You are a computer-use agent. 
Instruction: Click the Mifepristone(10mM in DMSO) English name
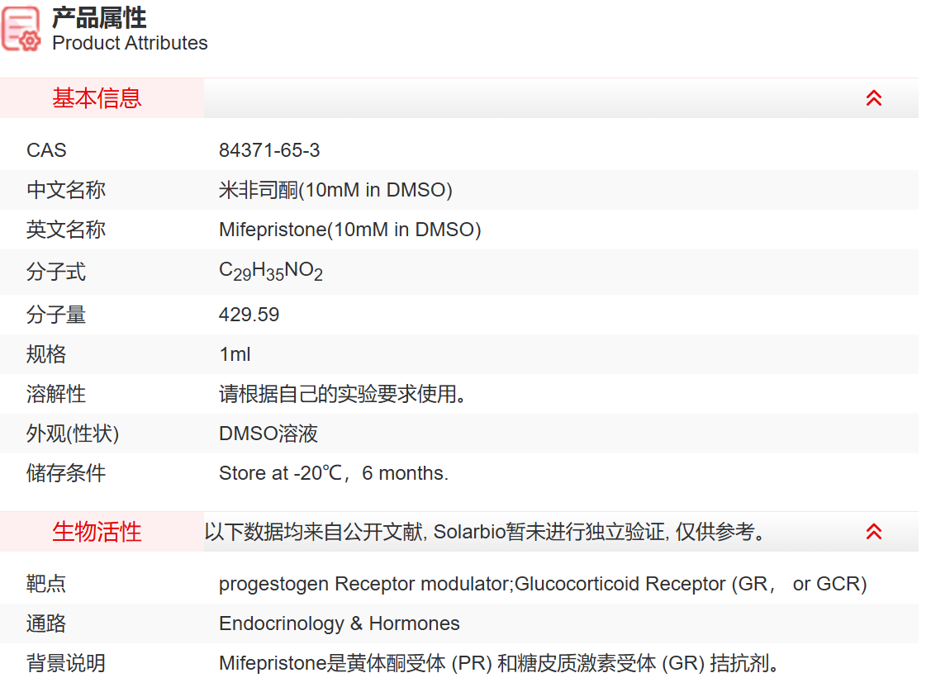[349, 230]
